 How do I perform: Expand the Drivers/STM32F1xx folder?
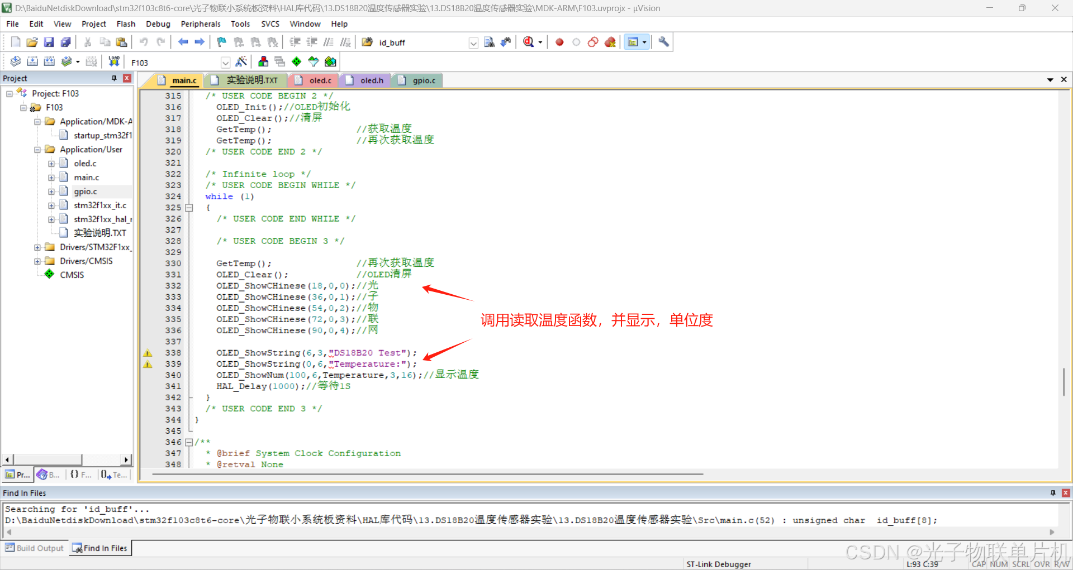coord(37,247)
